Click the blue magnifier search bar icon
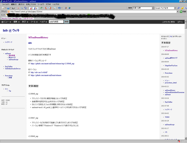 click(178, 8)
